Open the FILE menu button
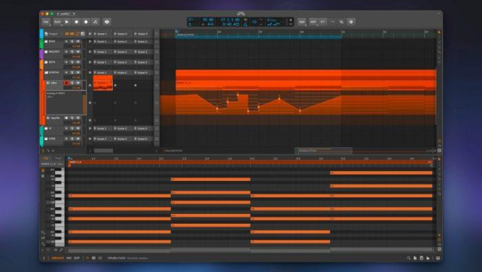 46,22
